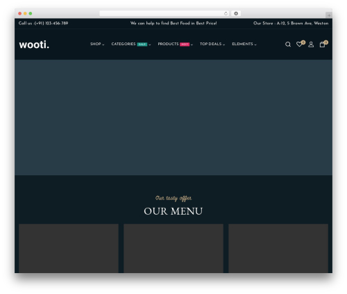This screenshot has height=294, width=347.
Task: Click the browser downloads icon
Action: coord(236,13)
